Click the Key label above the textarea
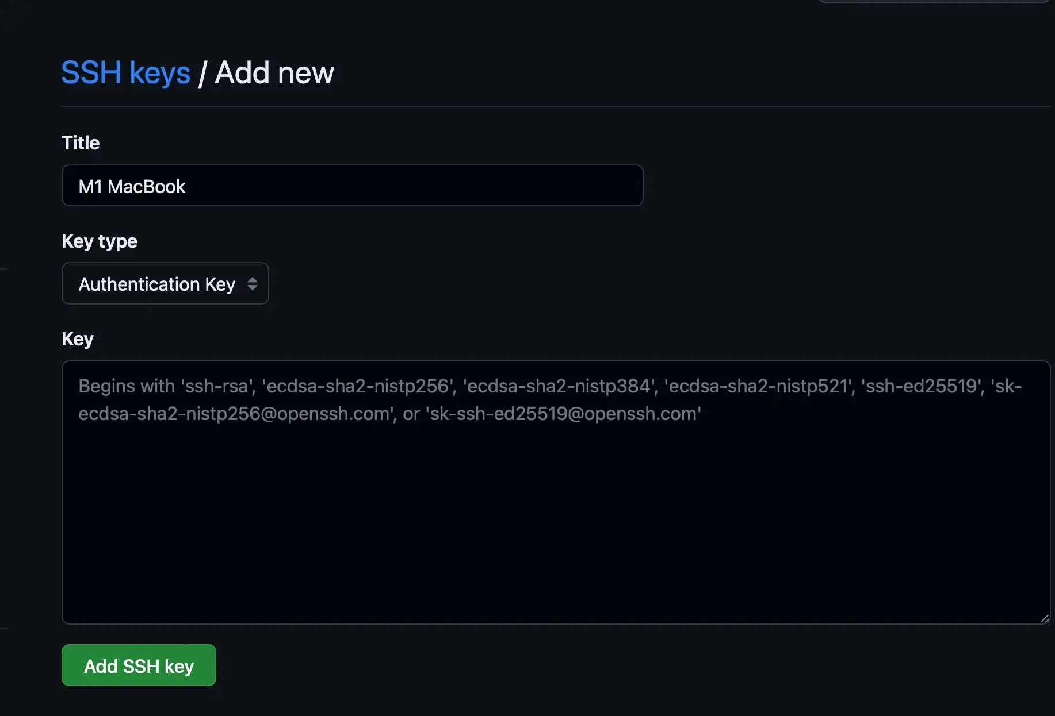 77,339
